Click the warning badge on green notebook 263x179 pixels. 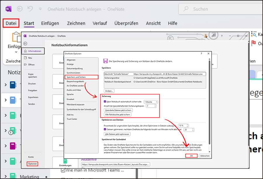click(11, 133)
